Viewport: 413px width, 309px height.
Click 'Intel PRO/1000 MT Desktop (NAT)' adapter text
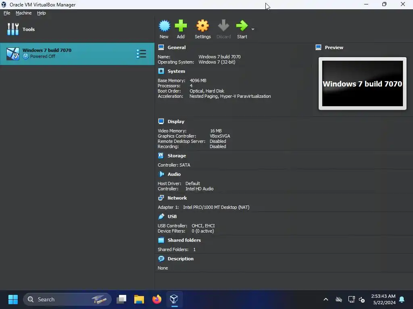pos(216,207)
